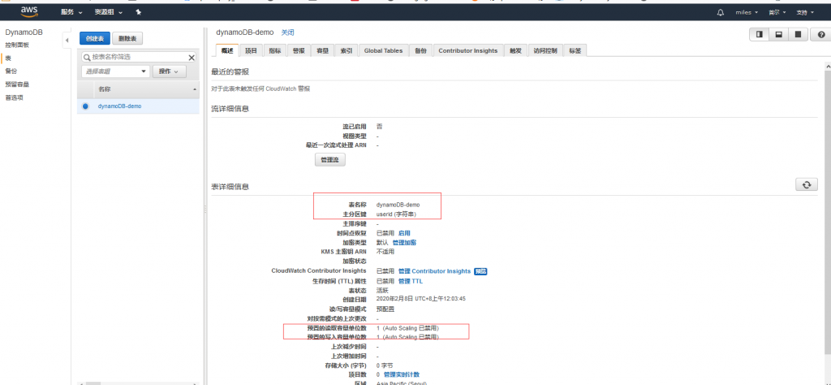The height and width of the screenshot is (385, 831).
Task: Switch to the 触发 triggers tab
Action: (515, 50)
